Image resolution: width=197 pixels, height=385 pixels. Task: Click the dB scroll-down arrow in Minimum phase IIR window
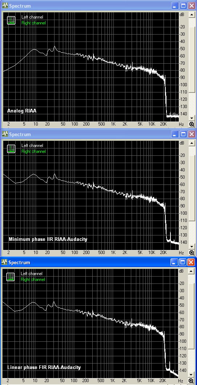(x=192, y=246)
